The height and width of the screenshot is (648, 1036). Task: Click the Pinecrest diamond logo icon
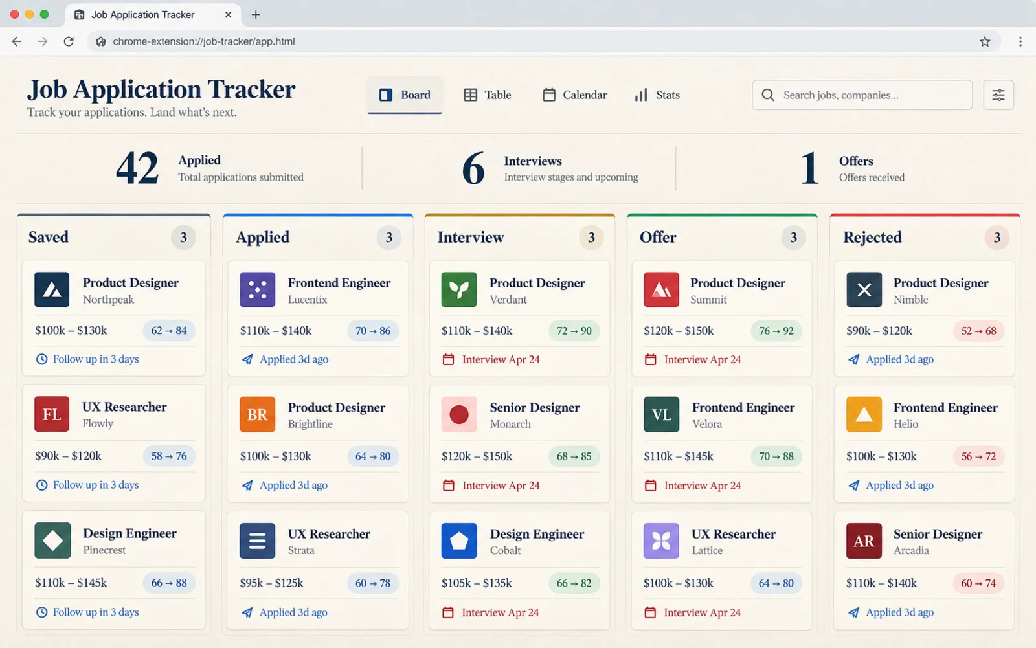[52, 541]
